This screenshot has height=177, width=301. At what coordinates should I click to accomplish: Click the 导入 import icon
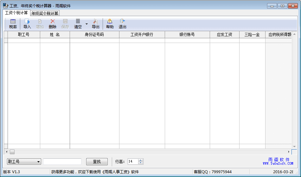pos(27,24)
